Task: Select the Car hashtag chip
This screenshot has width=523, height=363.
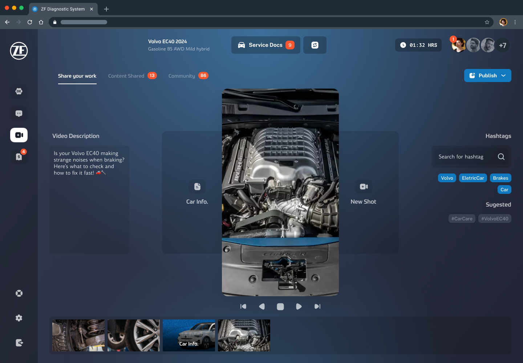Action: [504, 189]
